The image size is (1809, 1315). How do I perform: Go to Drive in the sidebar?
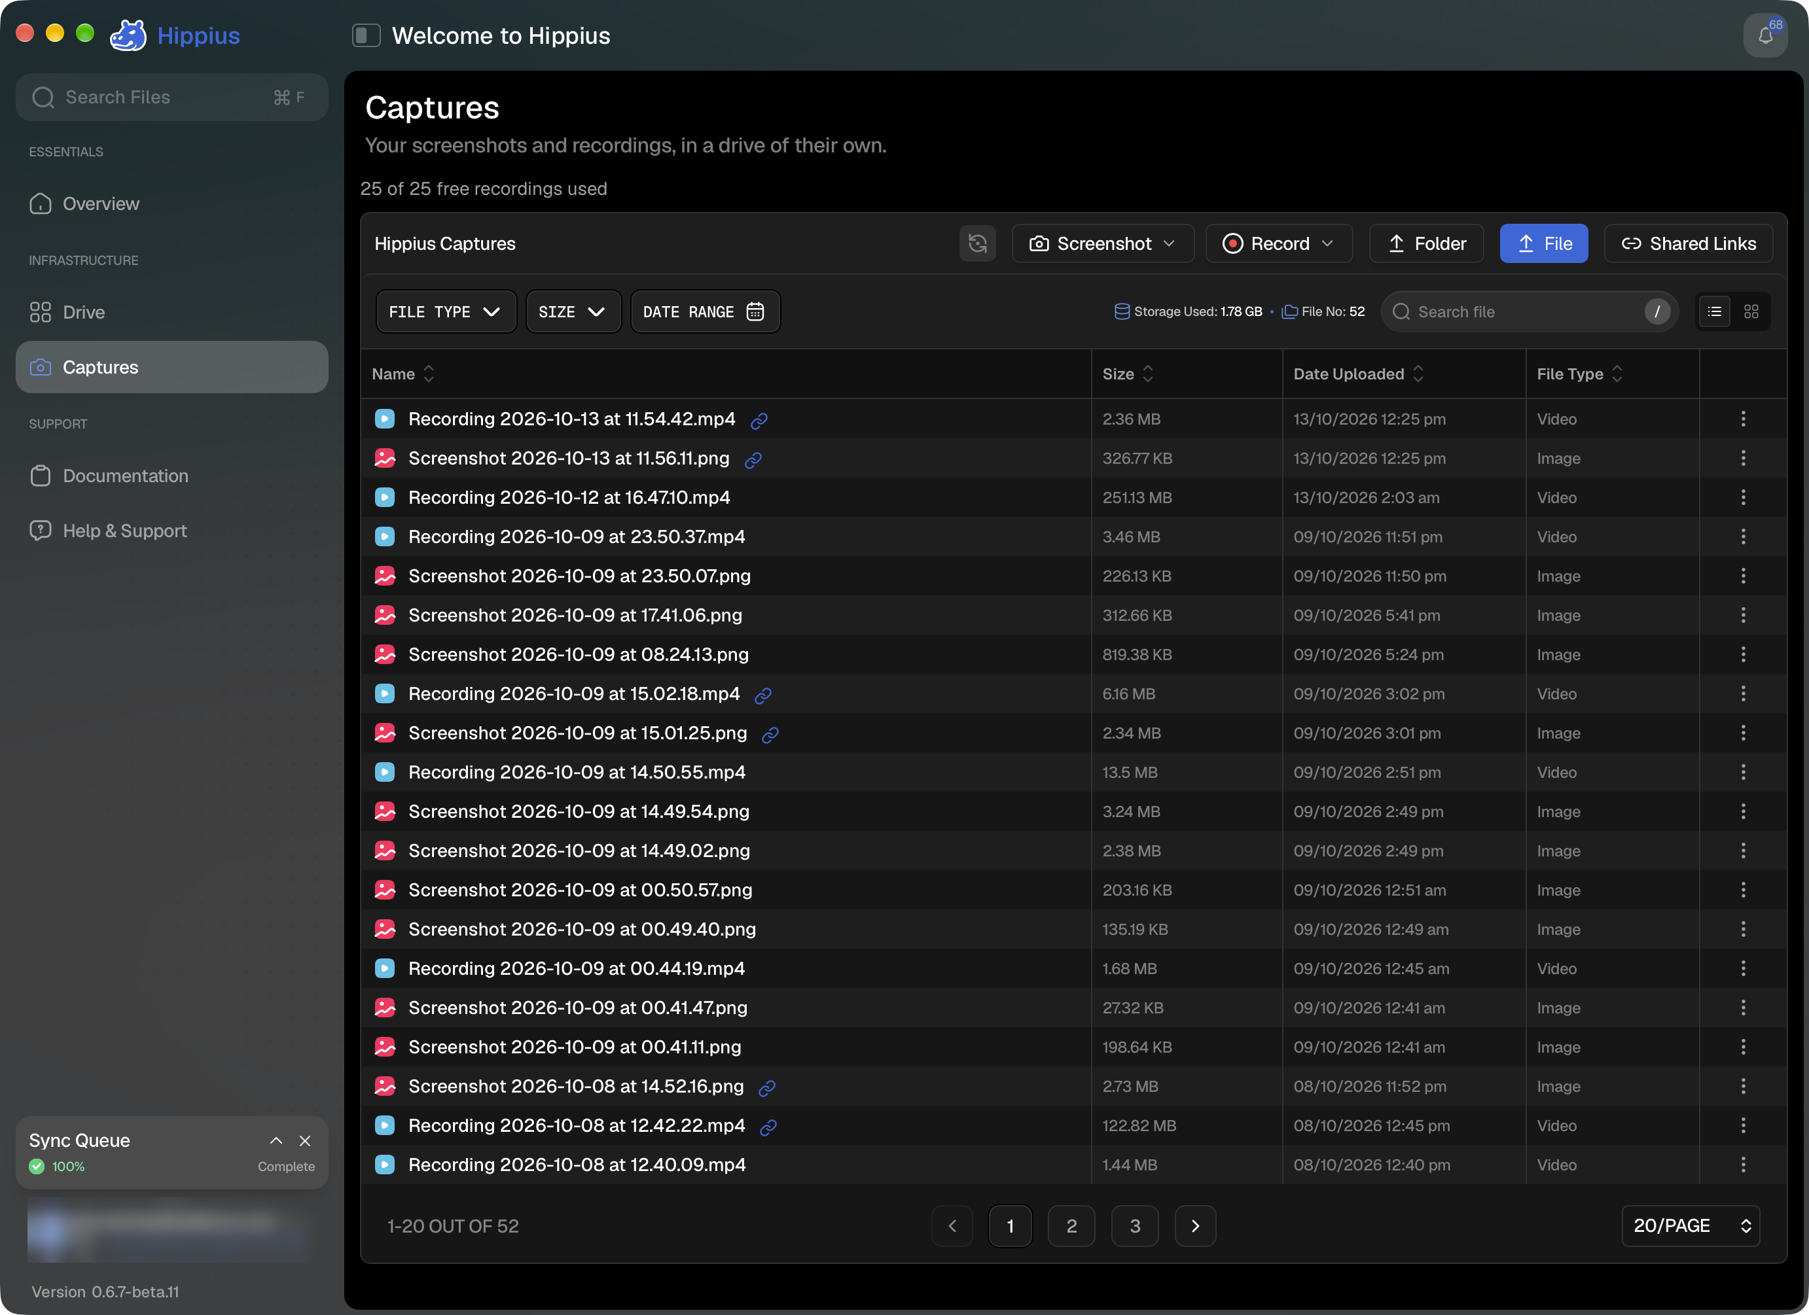[x=171, y=313]
